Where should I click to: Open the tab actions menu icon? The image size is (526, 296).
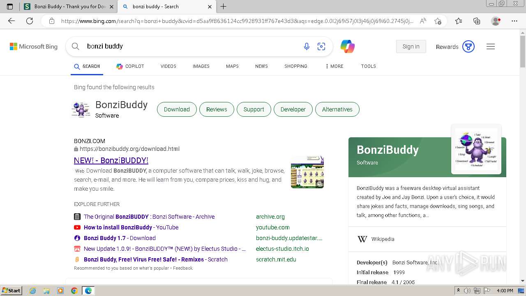point(10,7)
